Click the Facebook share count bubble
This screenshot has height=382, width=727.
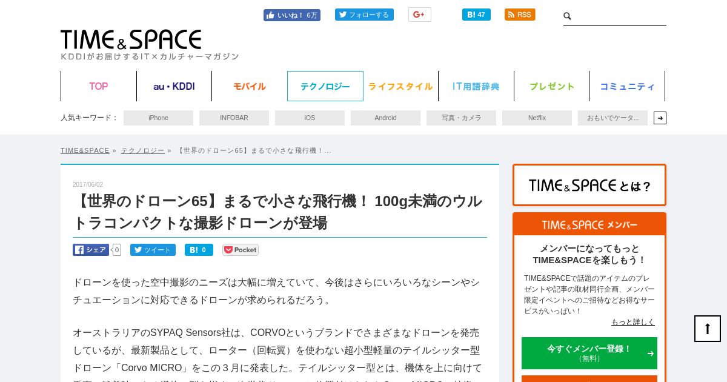(x=116, y=250)
